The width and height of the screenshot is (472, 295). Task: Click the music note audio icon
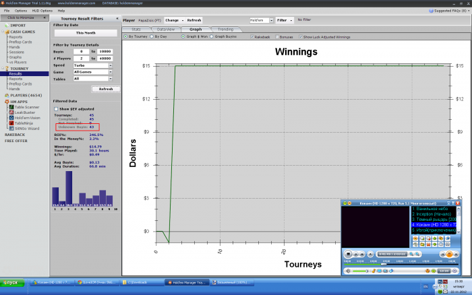tap(374, 271)
